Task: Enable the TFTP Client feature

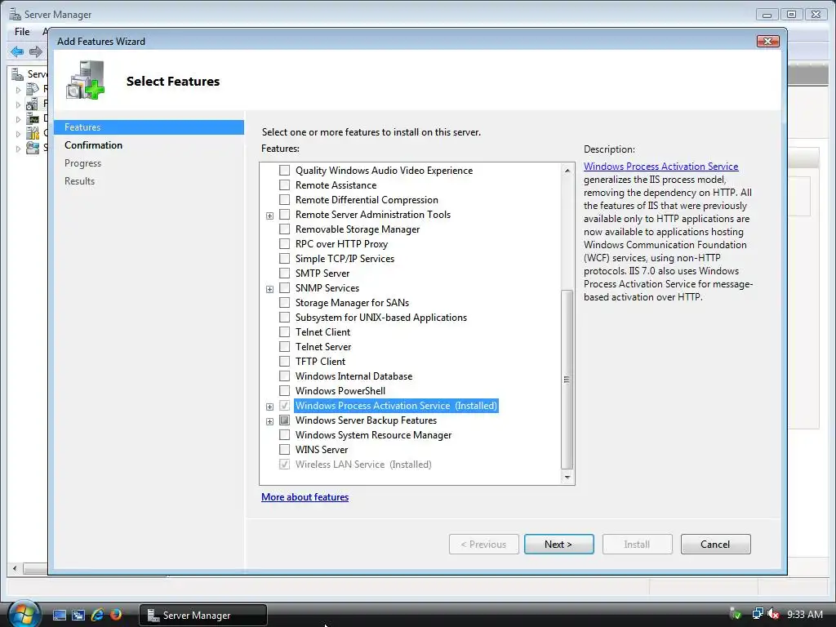Action: pos(285,362)
